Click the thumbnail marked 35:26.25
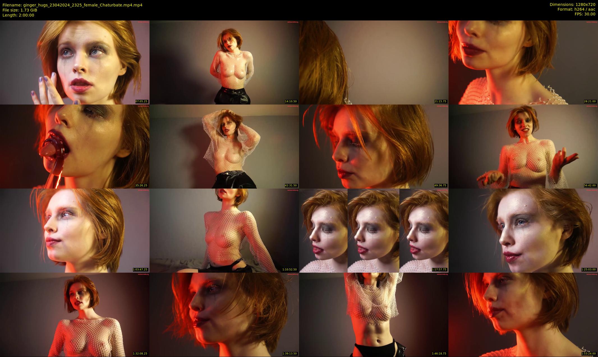Viewport: 598px width, 357px height. tap(75, 146)
